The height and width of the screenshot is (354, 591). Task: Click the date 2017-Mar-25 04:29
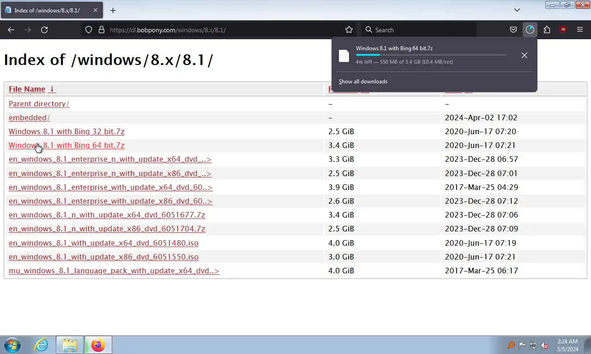(482, 187)
